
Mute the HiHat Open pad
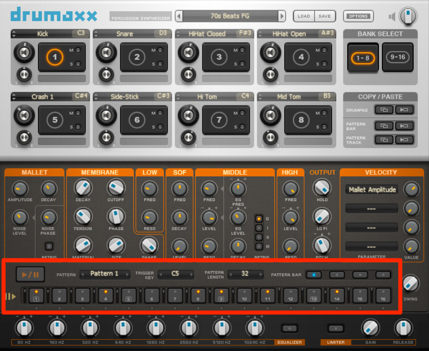tap(324, 50)
